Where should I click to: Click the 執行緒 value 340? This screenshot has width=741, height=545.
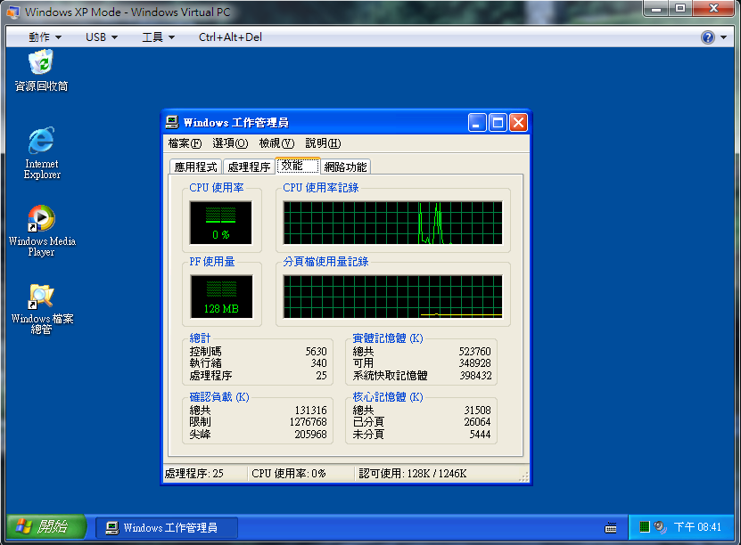[x=318, y=362]
